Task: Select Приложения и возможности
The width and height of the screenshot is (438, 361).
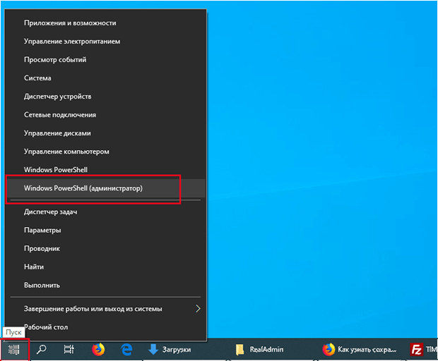Action: [x=105, y=23]
